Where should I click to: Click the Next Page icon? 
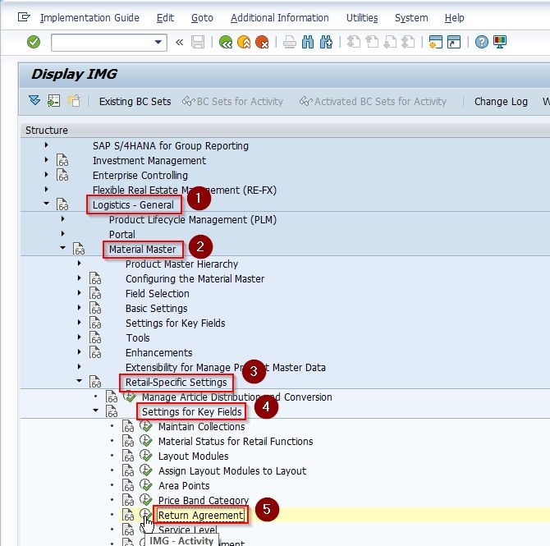click(x=390, y=42)
